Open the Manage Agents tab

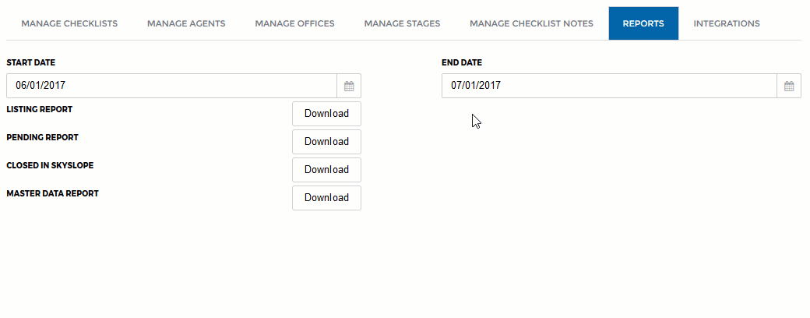pyautogui.click(x=186, y=23)
